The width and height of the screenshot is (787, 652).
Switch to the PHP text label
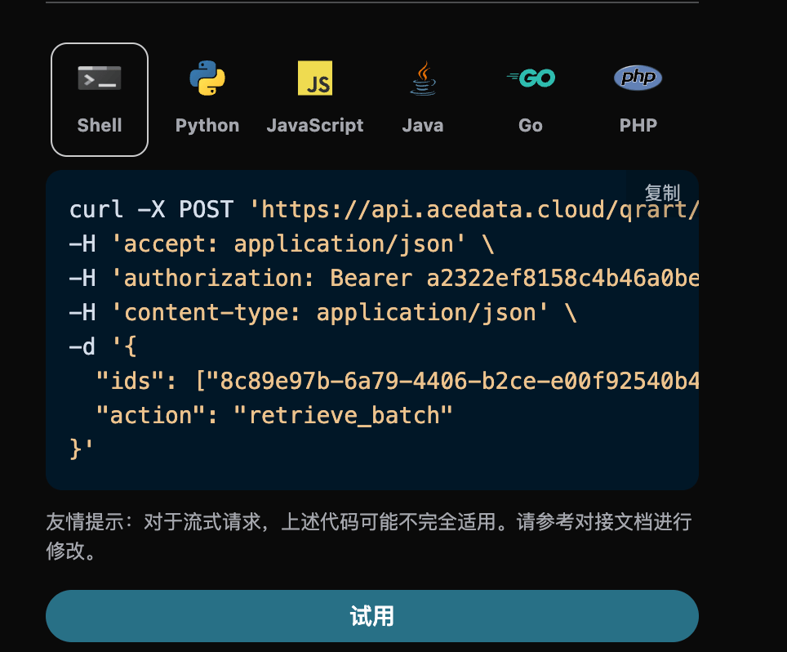(x=638, y=126)
